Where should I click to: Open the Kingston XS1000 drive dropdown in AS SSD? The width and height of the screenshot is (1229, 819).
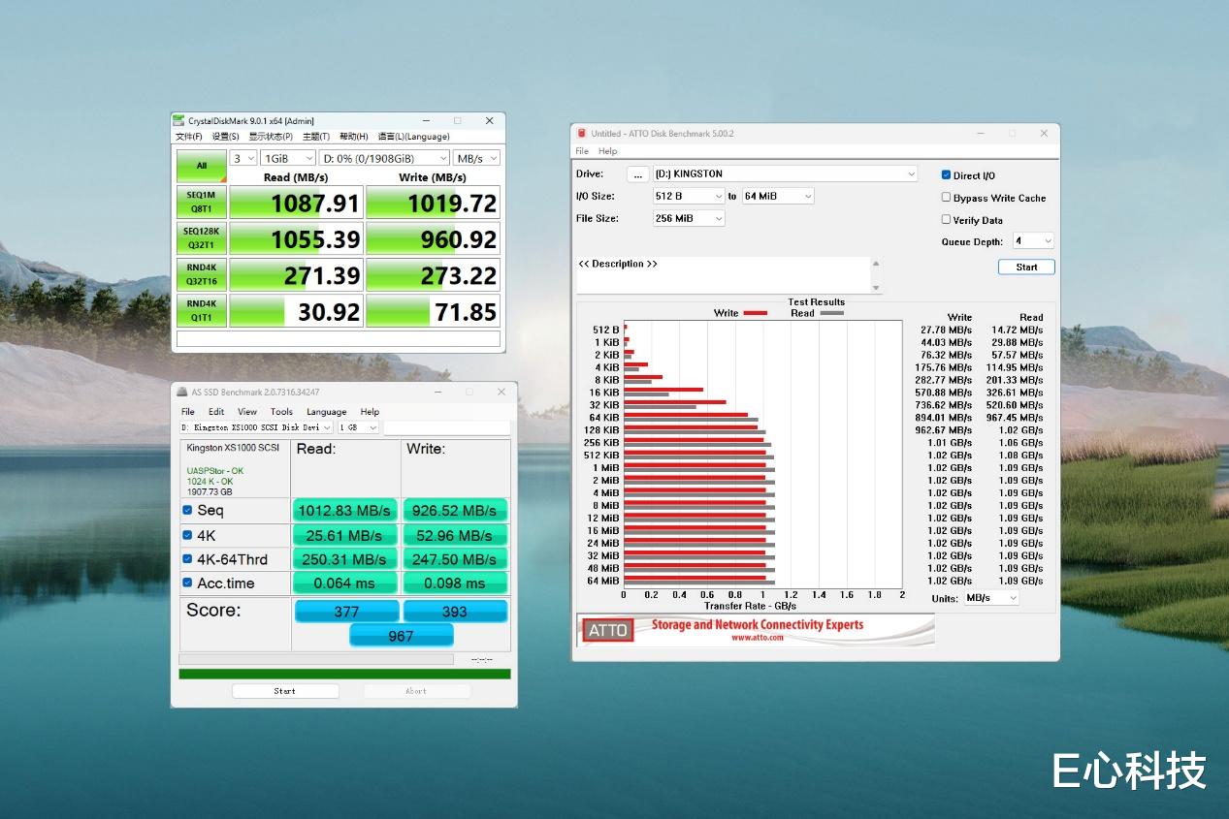point(257,427)
